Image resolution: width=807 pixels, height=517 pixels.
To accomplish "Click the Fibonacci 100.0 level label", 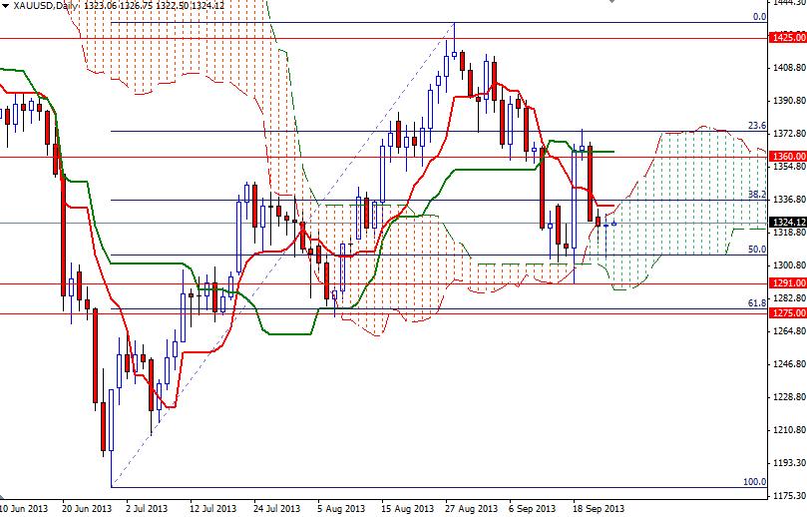I will point(755,482).
